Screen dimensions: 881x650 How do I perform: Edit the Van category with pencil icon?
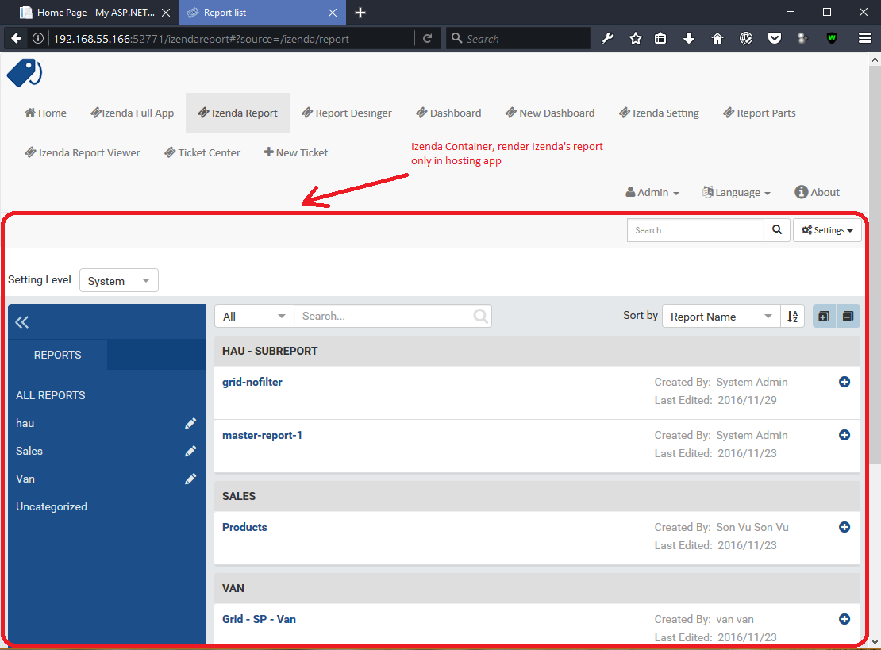pyautogui.click(x=190, y=479)
